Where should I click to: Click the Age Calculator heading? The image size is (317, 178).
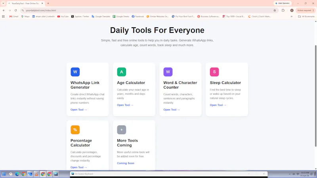click(131, 83)
